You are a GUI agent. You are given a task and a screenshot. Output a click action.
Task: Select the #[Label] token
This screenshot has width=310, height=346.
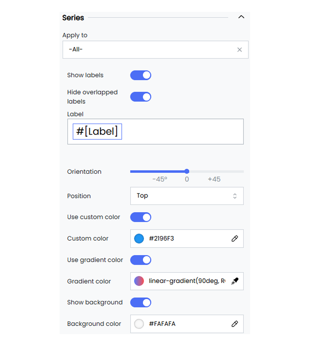coord(97,132)
